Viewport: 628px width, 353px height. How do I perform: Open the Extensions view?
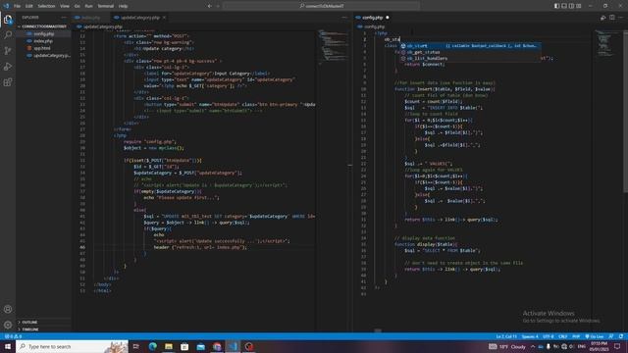point(8,82)
